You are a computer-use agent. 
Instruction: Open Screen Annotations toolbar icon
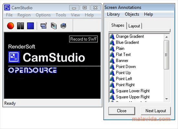(54, 26)
